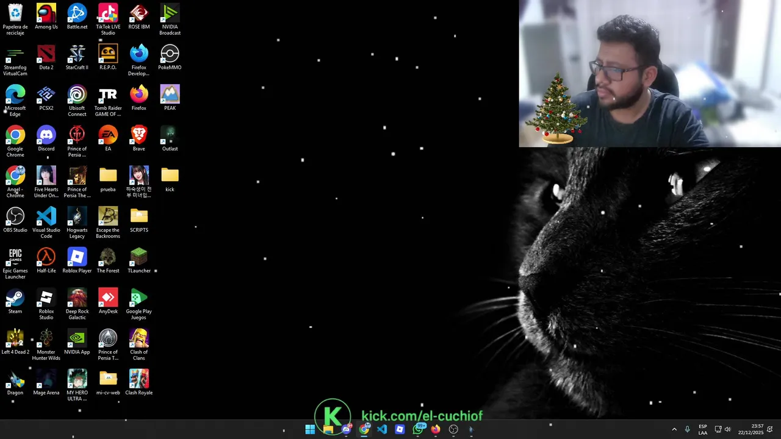Viewport: 781px width, 439px height.
Task: Select the Mage Arena icon
Action: click(x=46, y=382)
